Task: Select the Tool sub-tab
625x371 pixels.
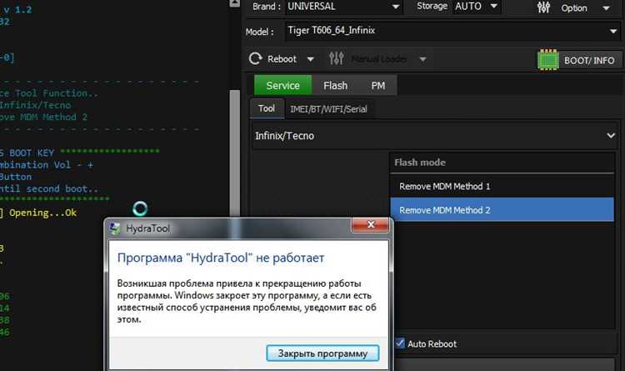Action: (x=267, y=108)
